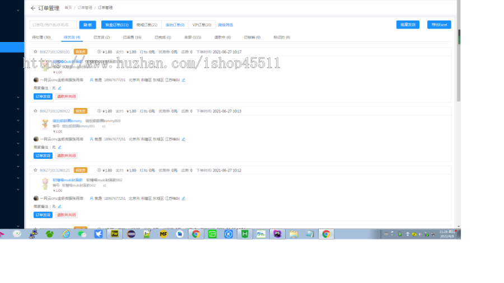The image size is (504, 283).
Task: Show the tab with count (16)
Action: pos(132,37)
